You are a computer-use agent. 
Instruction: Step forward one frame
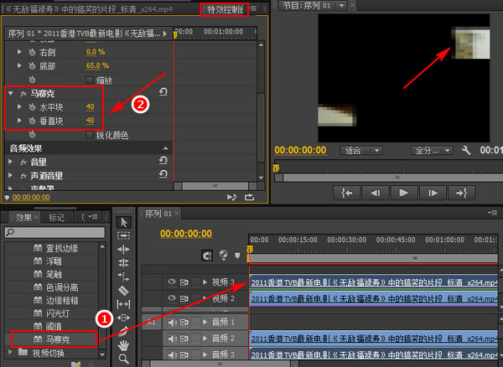(433, 193)
